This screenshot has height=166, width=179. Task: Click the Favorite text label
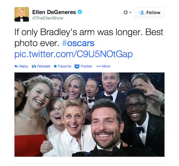65,66
